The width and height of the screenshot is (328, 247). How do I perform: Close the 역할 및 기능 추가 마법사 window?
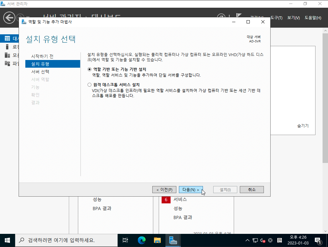coord(263,22)
